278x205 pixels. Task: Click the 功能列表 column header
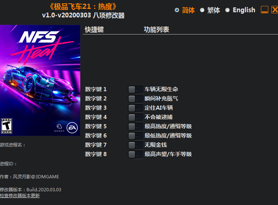pyautogui.click(x=156, y=30)
